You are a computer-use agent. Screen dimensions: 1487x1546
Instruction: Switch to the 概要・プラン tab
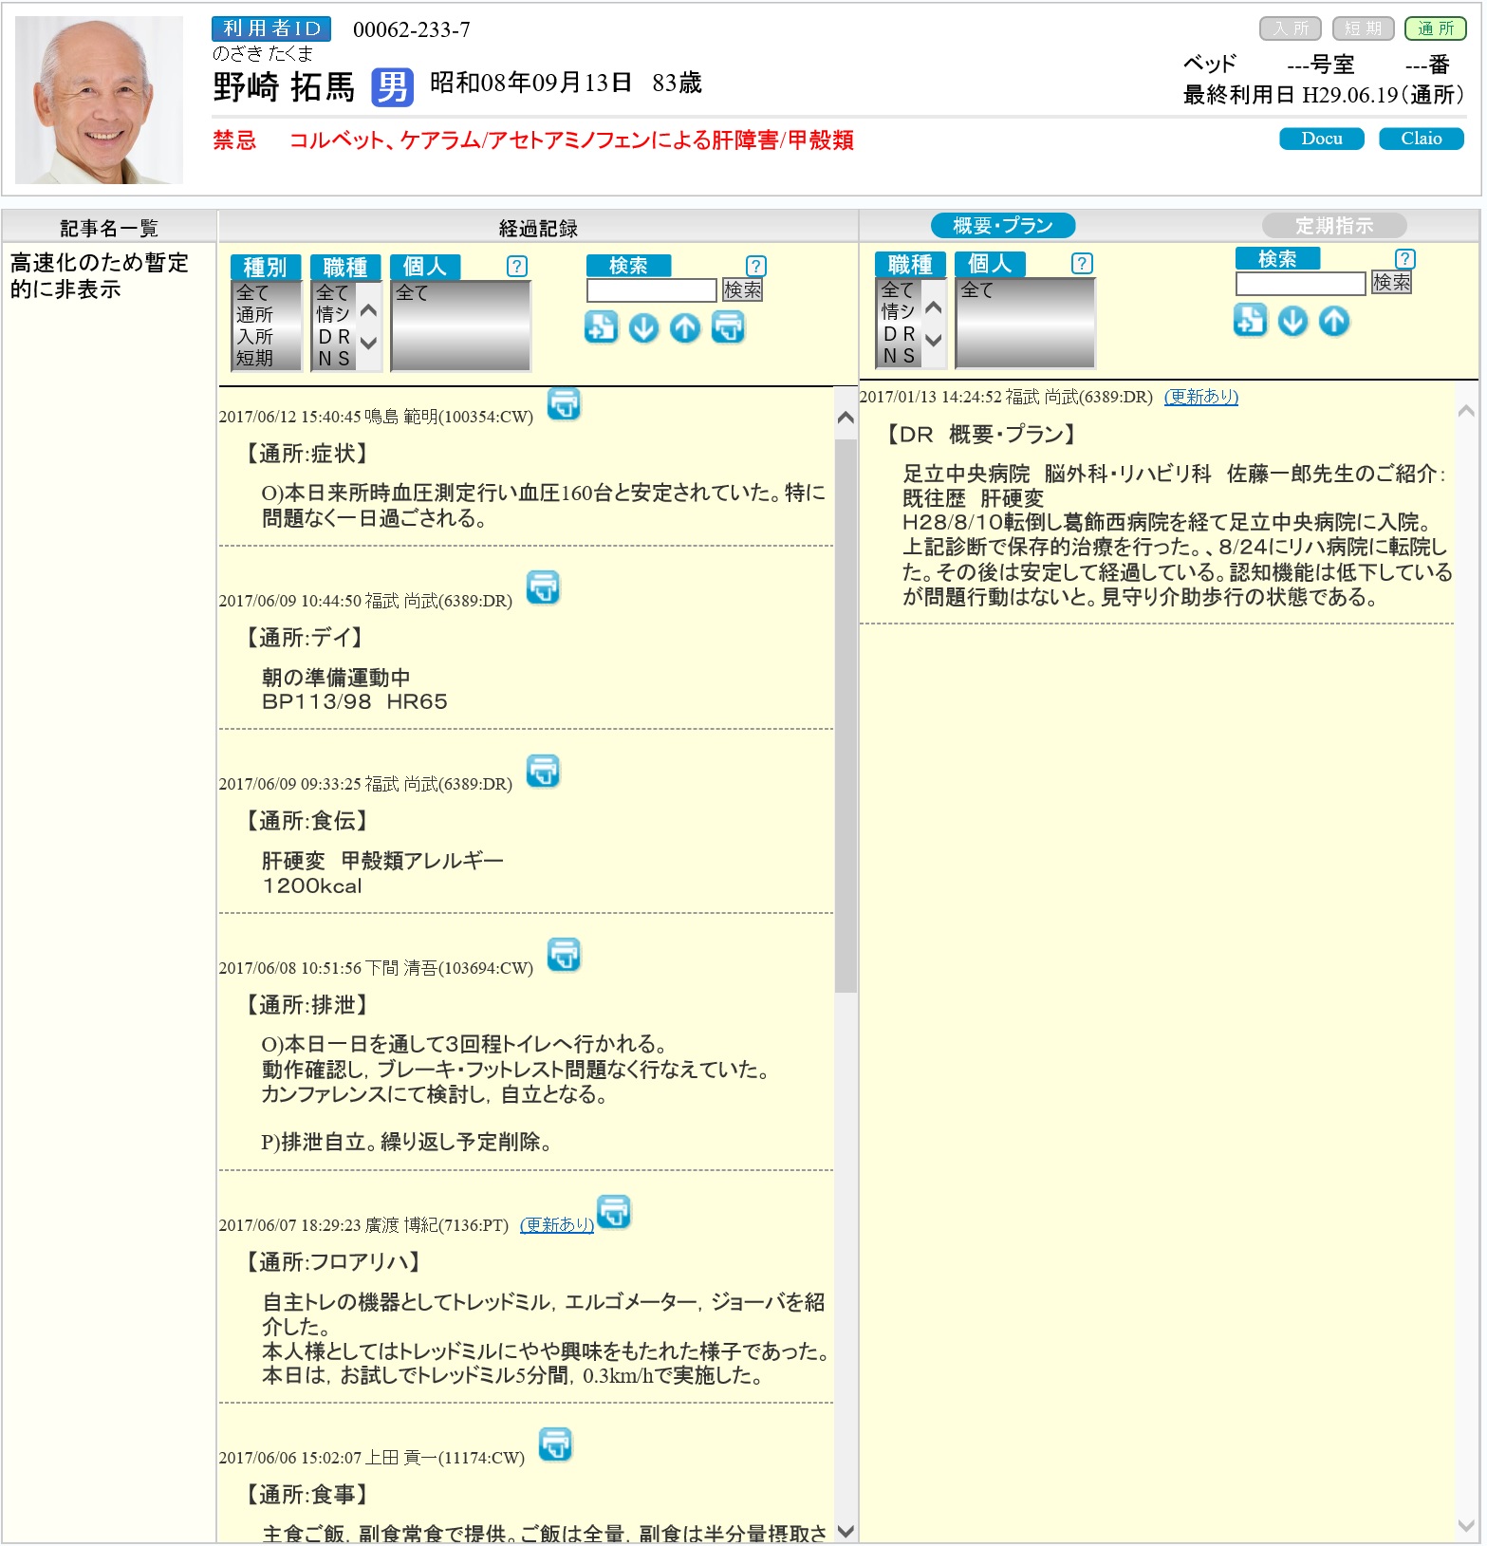click(x=1002, y=226)
